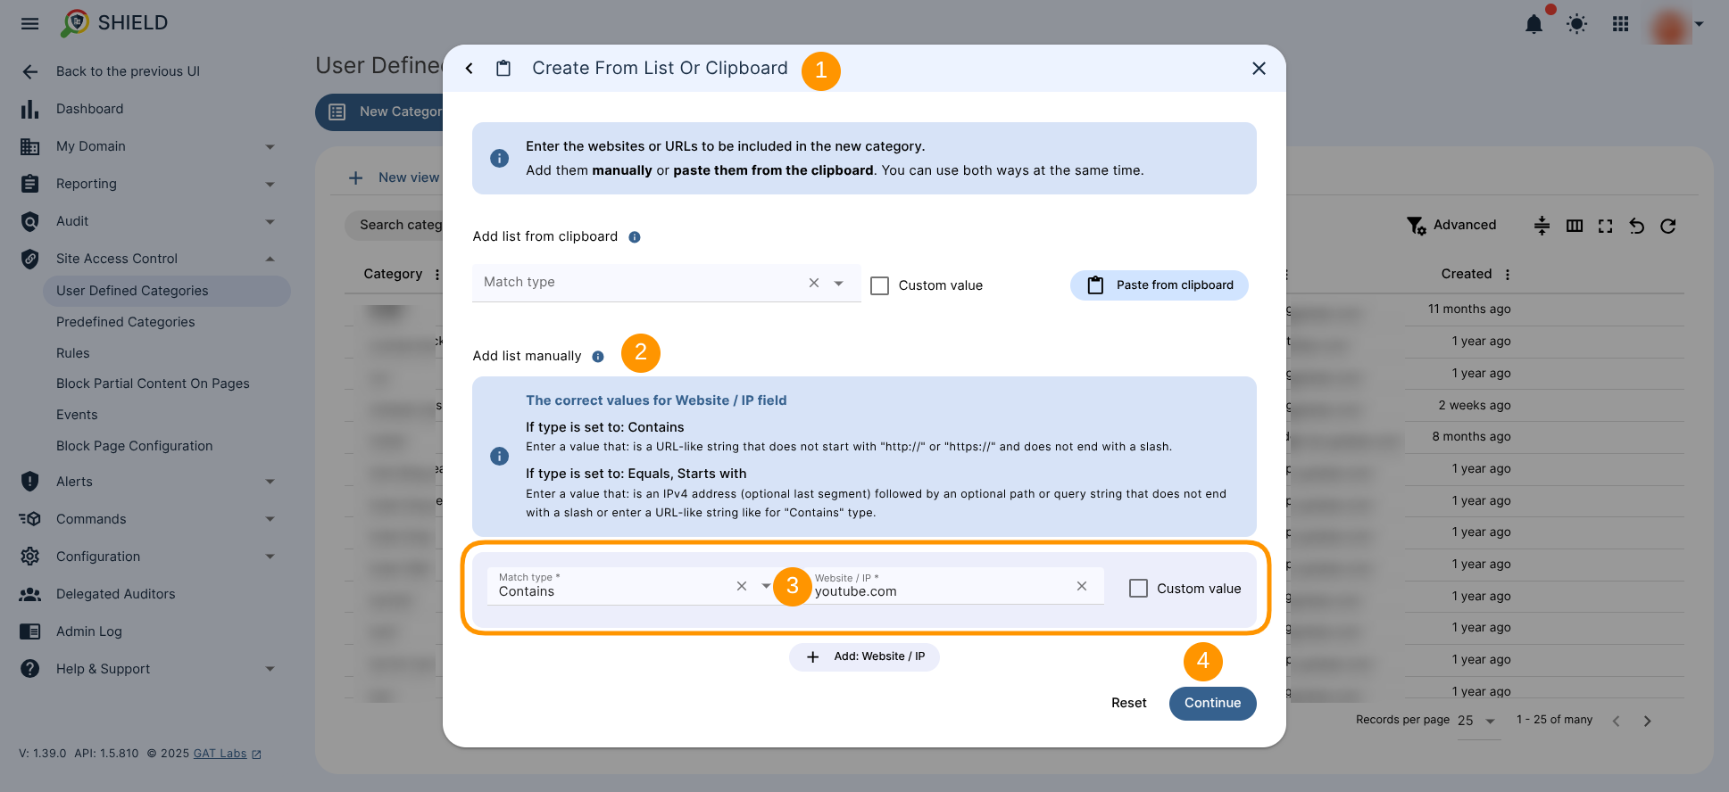Open Block Partial Content On Pages
The image size is (1729, 792).
153,384
